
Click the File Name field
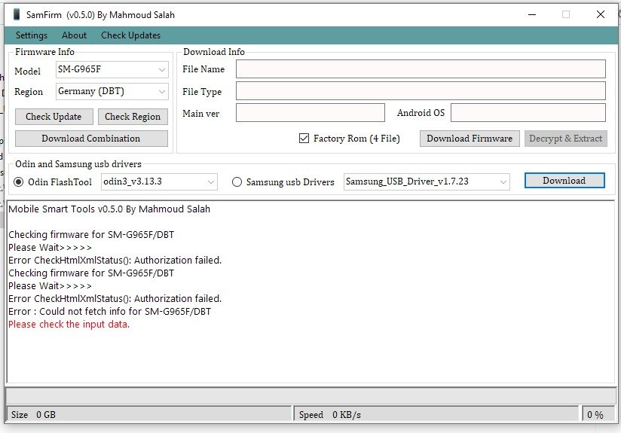[421, 69]
